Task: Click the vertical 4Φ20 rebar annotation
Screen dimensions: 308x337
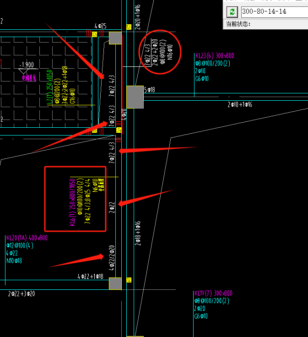Action: [x=124, y=114]
